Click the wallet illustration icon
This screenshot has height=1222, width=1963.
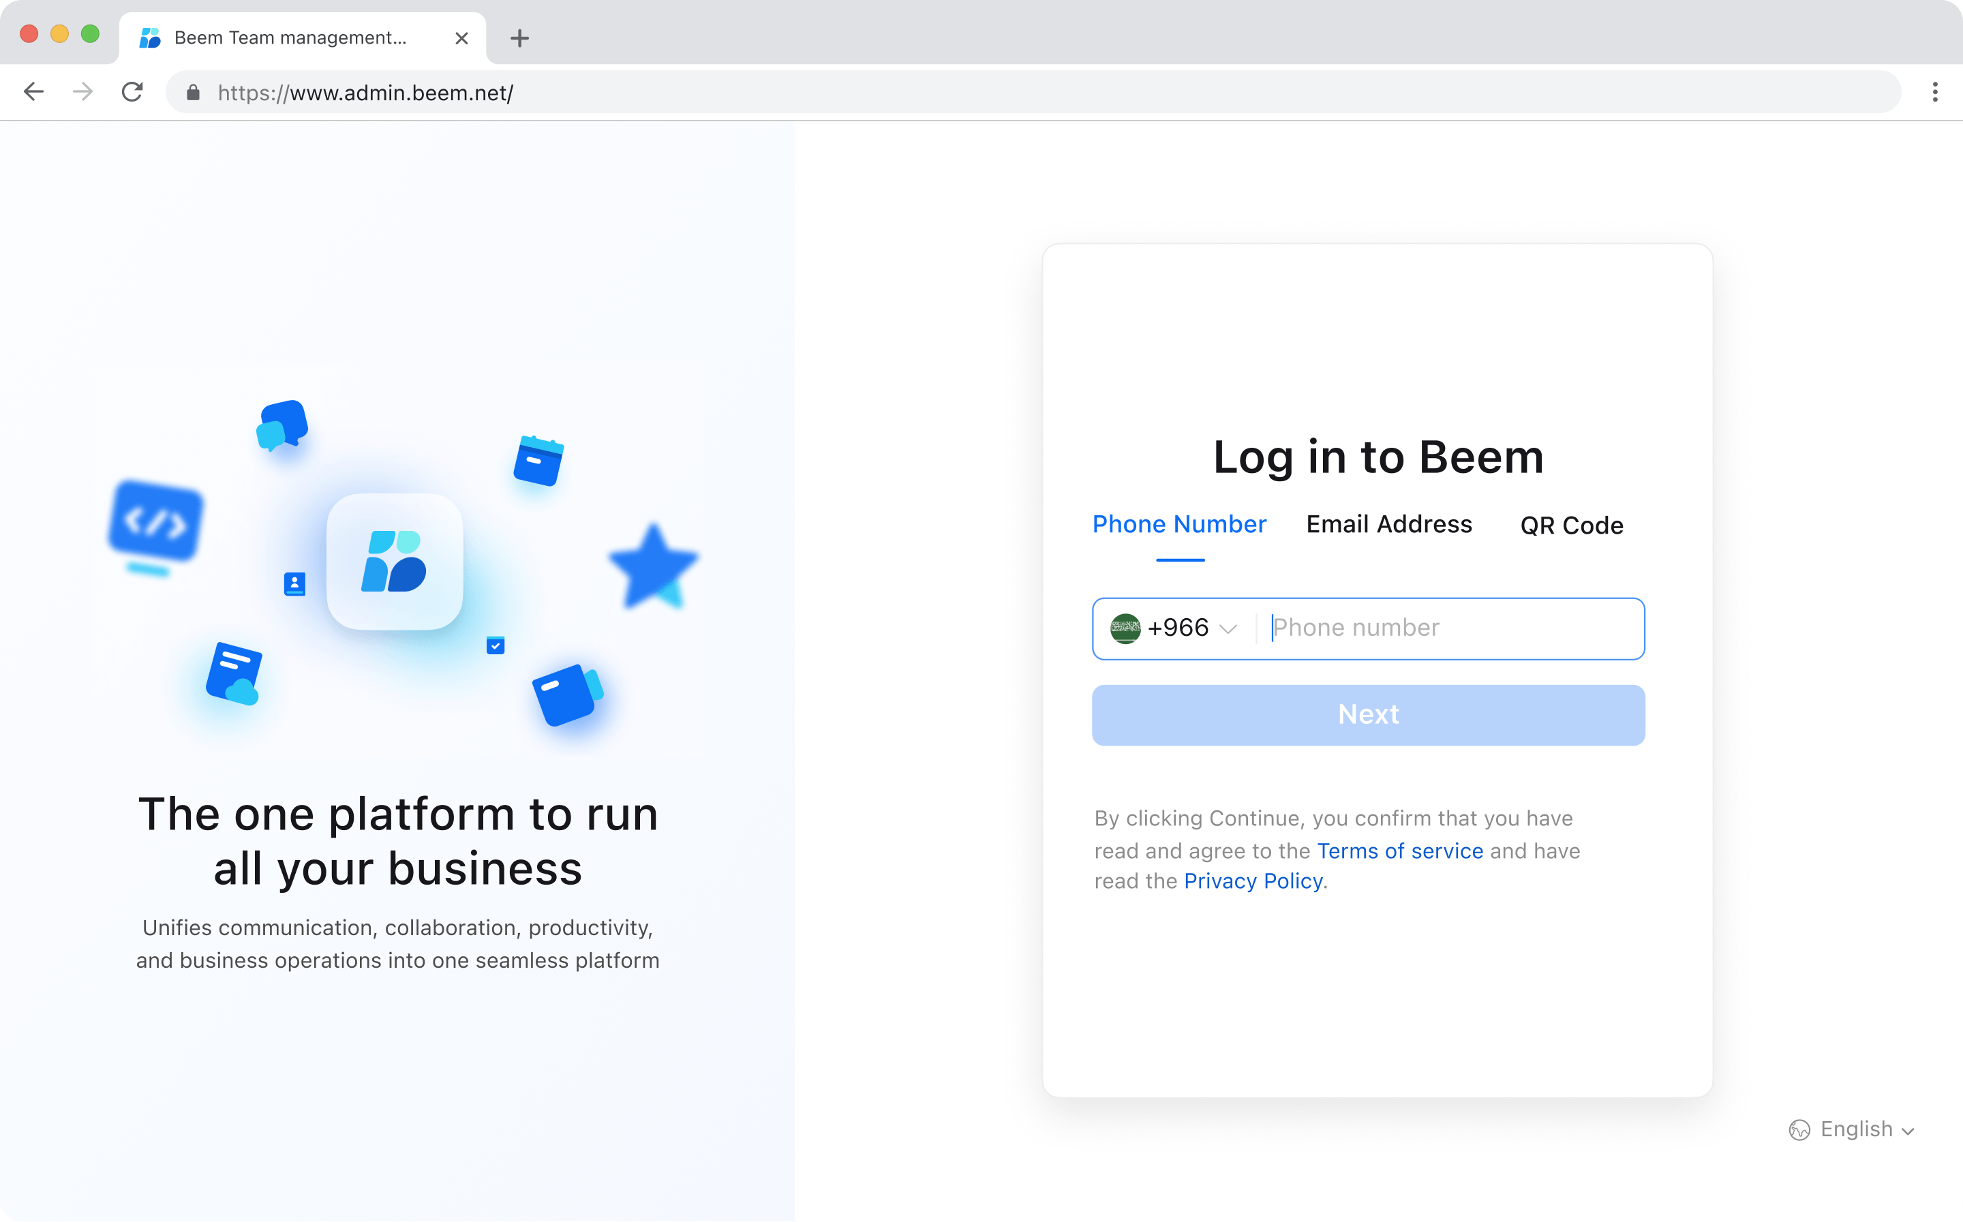click(x=567, y=695)
